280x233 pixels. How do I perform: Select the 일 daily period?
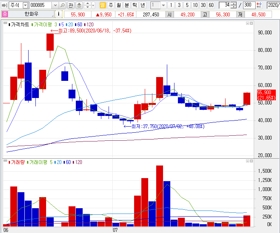[103, 5]
